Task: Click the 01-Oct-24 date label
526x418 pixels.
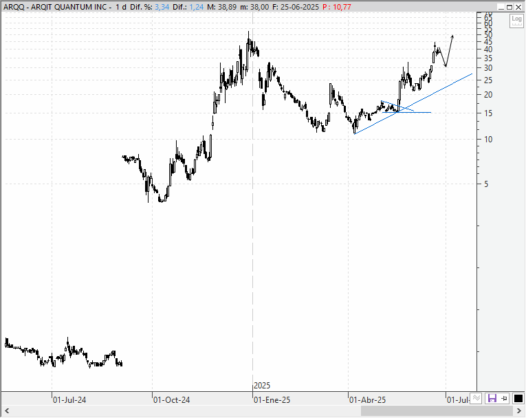Action: click(x=171, y=400)
